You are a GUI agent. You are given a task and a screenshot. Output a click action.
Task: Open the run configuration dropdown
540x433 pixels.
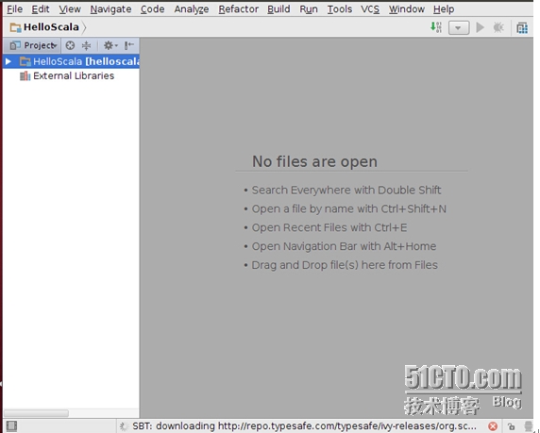[459, 27]
